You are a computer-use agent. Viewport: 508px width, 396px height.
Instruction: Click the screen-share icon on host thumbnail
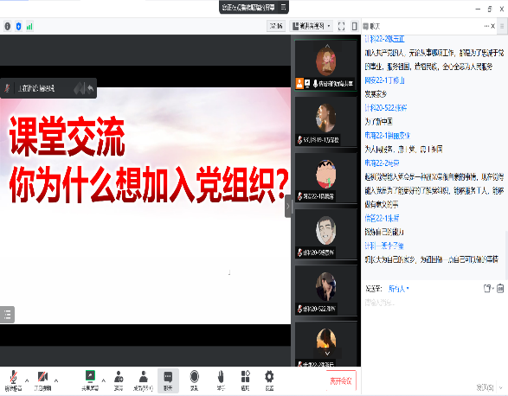pos(307,84)
